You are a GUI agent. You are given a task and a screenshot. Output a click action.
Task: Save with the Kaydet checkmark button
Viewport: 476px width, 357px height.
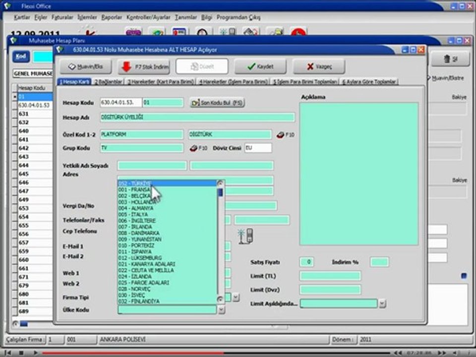[260, 66]
